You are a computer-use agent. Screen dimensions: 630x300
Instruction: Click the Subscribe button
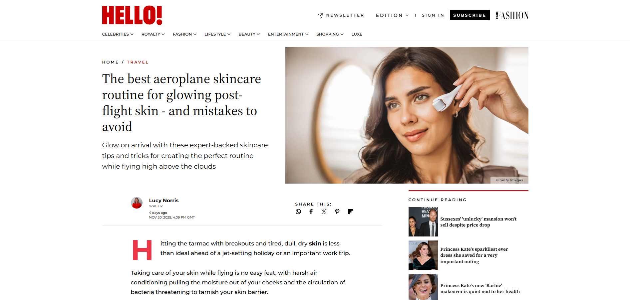click(x=470, y=15)
